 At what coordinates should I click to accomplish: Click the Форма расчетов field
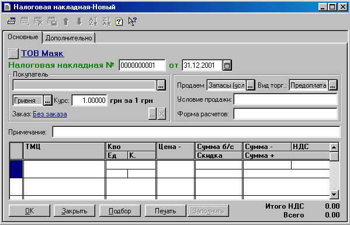click(285, 114)
